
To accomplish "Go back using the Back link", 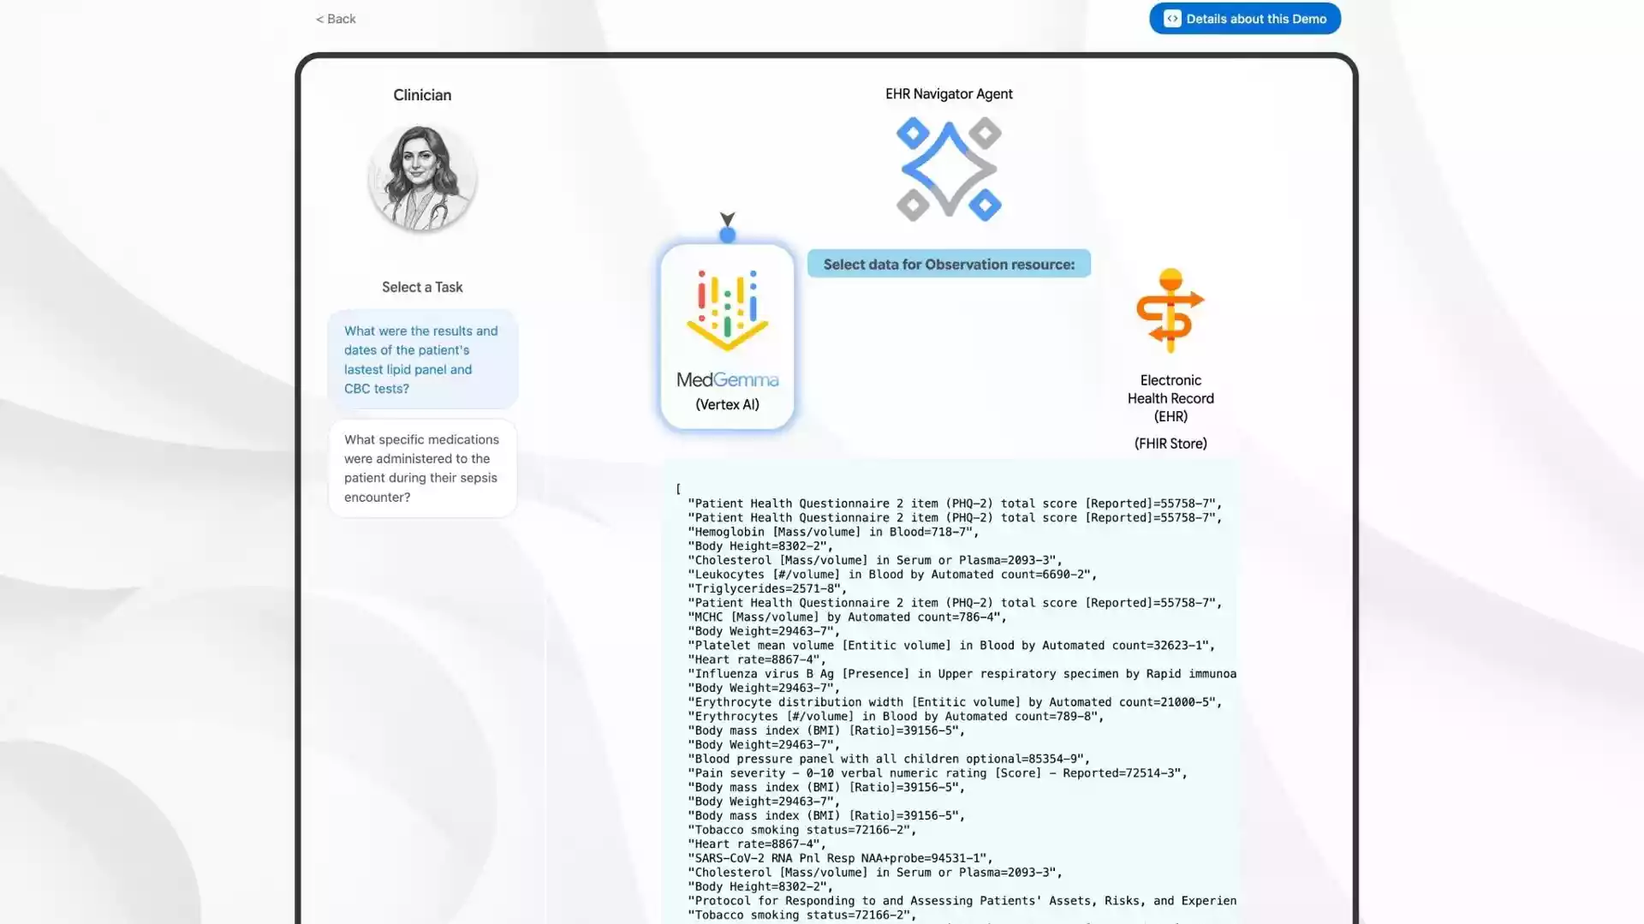I will 336,19.
